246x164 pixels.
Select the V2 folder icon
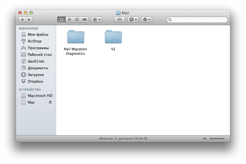coord(113,37)
